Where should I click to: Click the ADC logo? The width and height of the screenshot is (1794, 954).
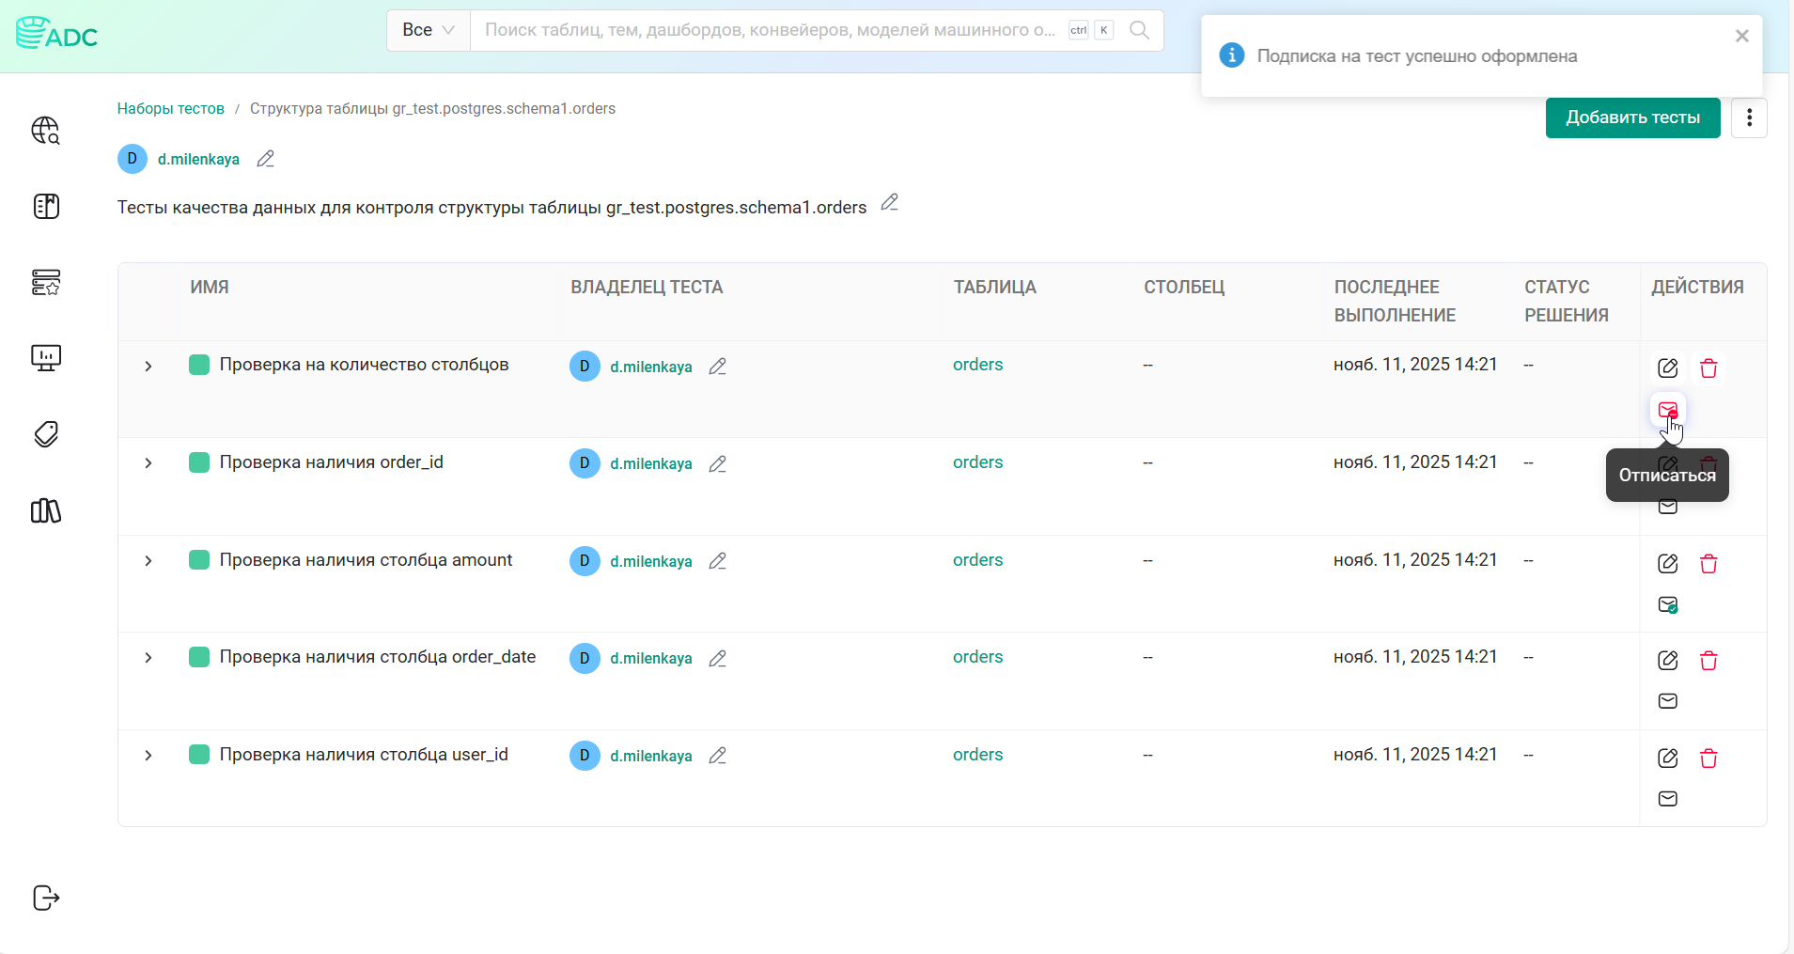[x=57, y=34]
